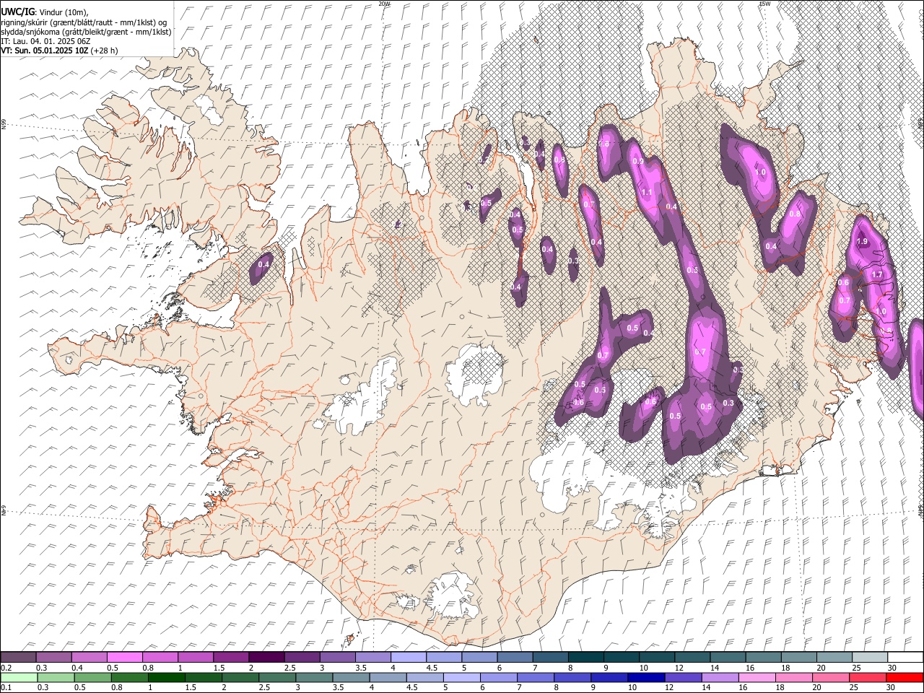The height and width of the screenshot is (693, 924).
Task: Select lower scale swatch labeled 1, darkest green
Action: pos(167,677)
